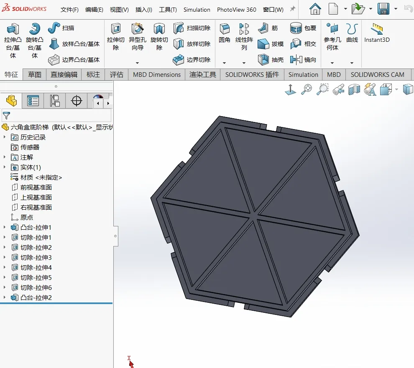Open the DimXpertManager tab
Viewport: 414px width, 368px height.
(x=77, y=101)
